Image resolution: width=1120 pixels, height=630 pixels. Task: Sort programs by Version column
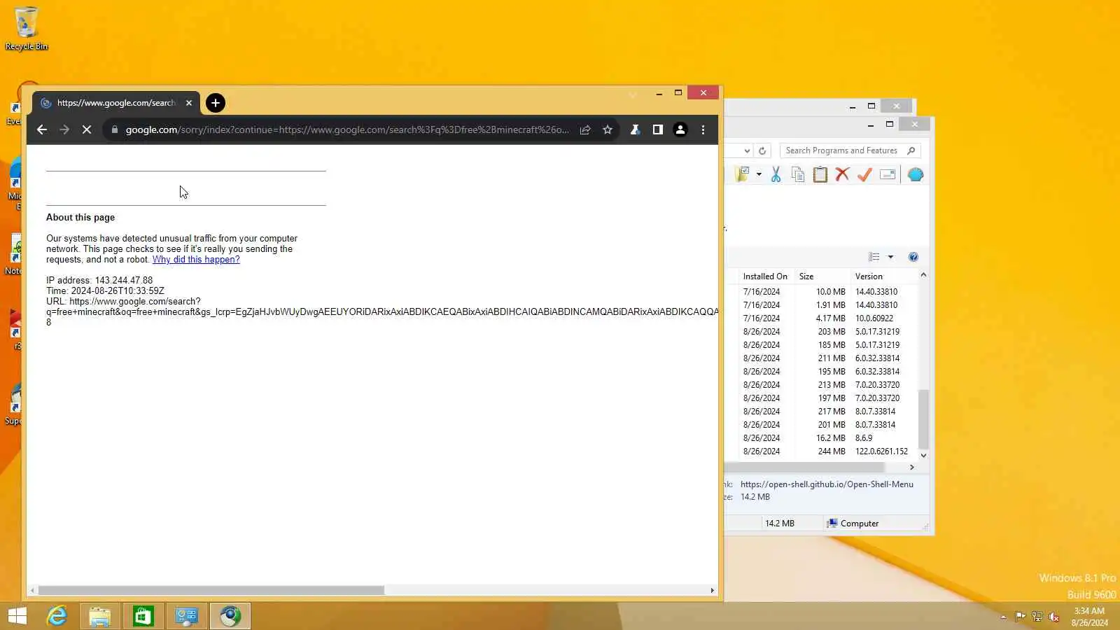coord(883,276)
